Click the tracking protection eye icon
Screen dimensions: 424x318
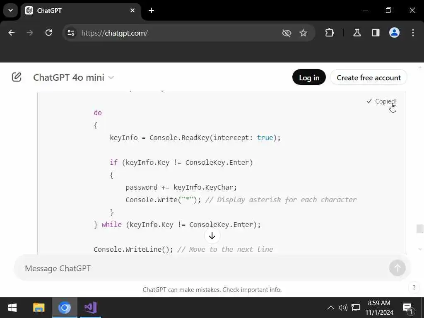[x=287, y=33]
